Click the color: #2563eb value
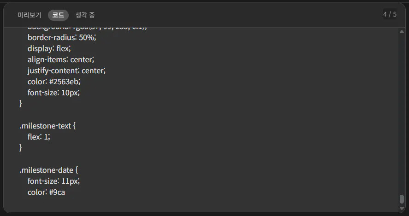 [x=66, y=82]
